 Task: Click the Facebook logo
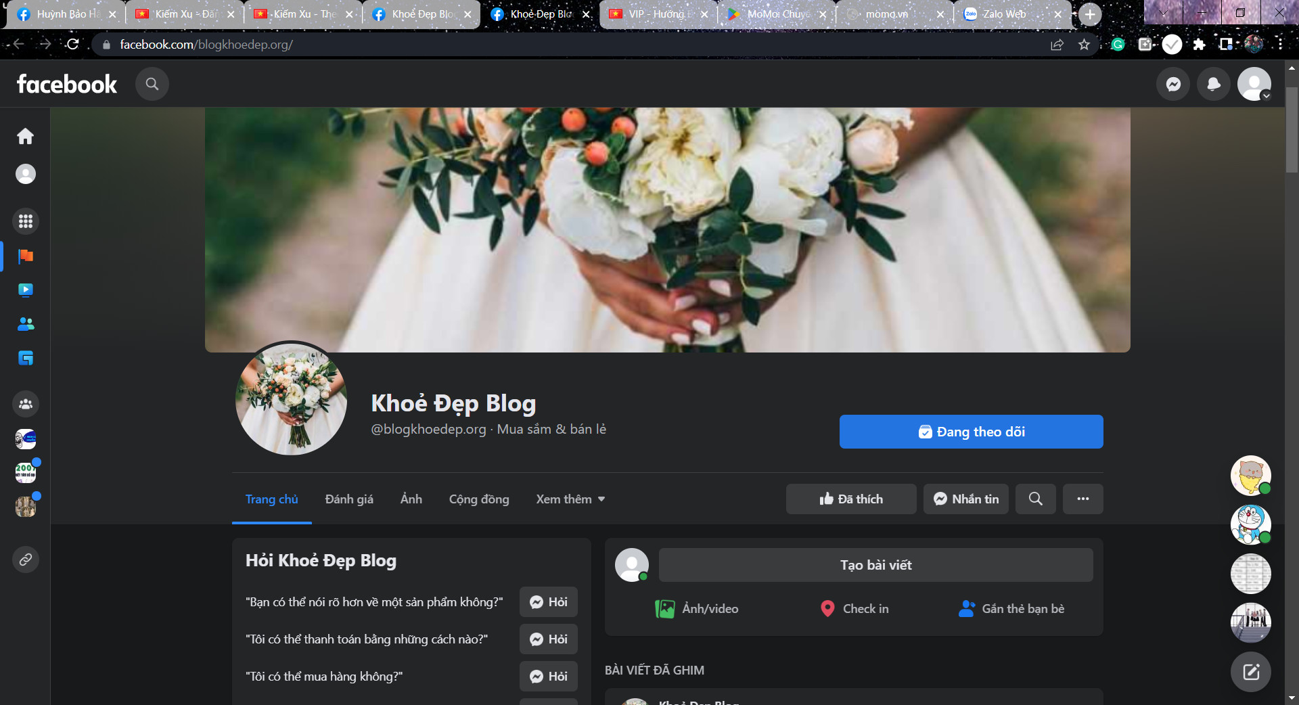tap(67, 84)
